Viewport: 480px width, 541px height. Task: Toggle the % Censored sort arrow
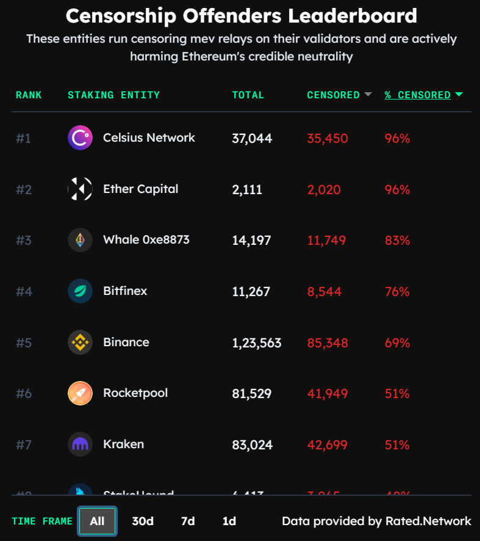tap(459, 95)
